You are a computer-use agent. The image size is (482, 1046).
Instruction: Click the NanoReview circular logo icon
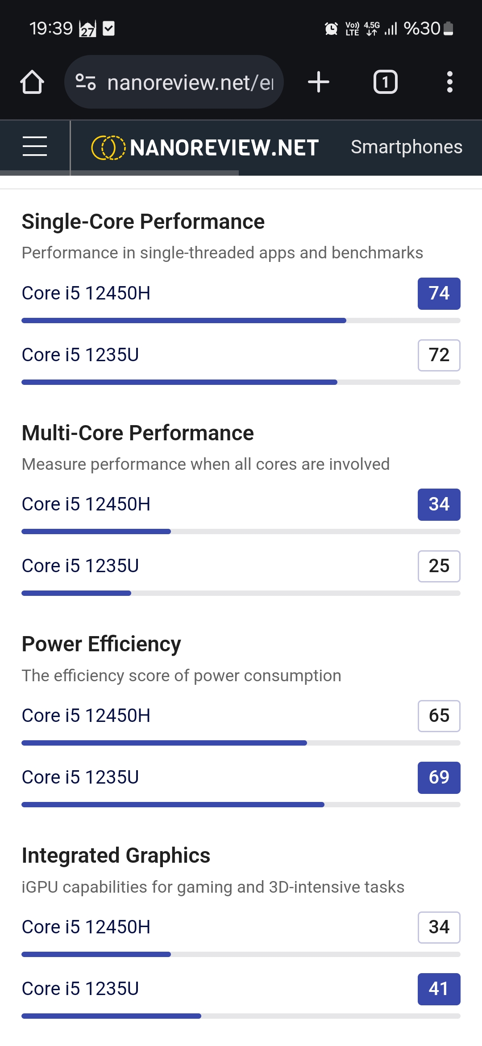pyautogui.click(x=108, y=148)
